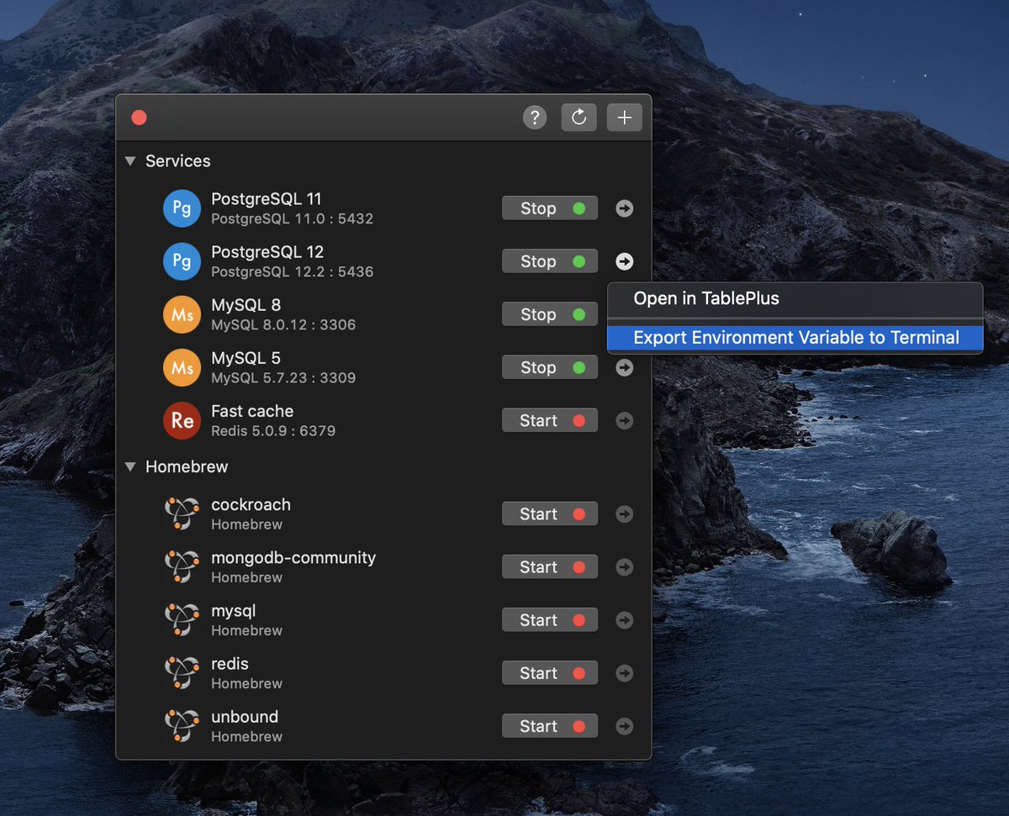Open arrow menu for unbound
This screenshot has width=1009, height=816.
pos(624,725)
